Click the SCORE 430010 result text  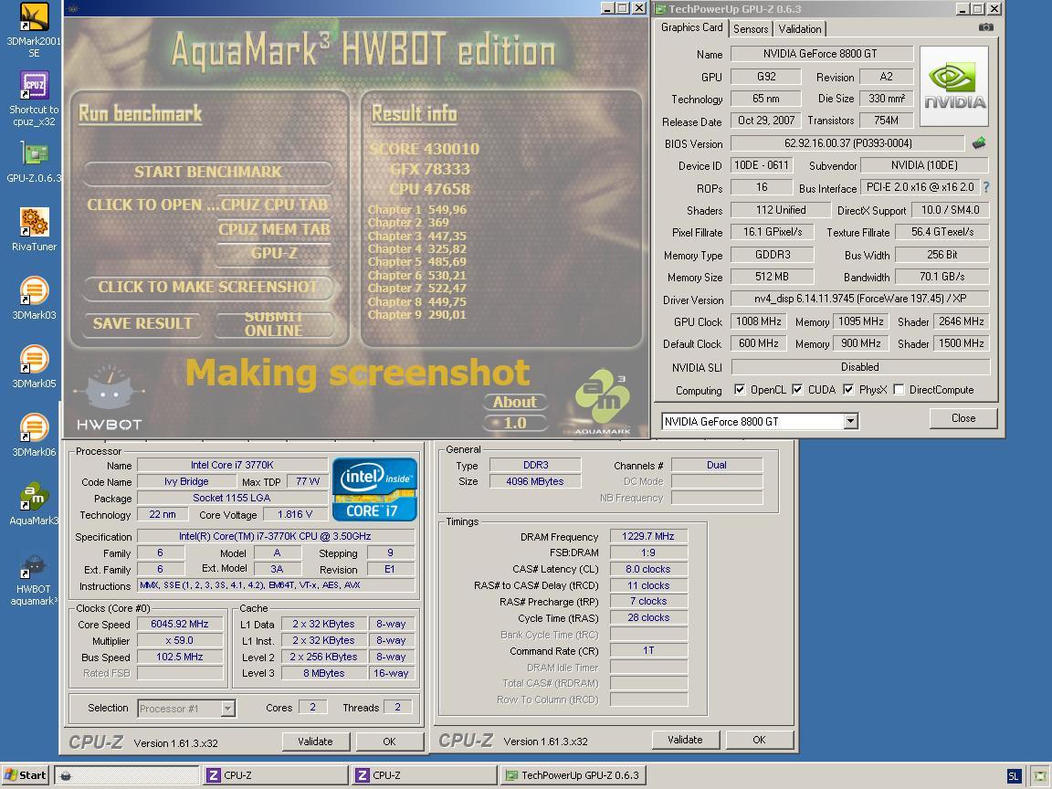point(425,149)
